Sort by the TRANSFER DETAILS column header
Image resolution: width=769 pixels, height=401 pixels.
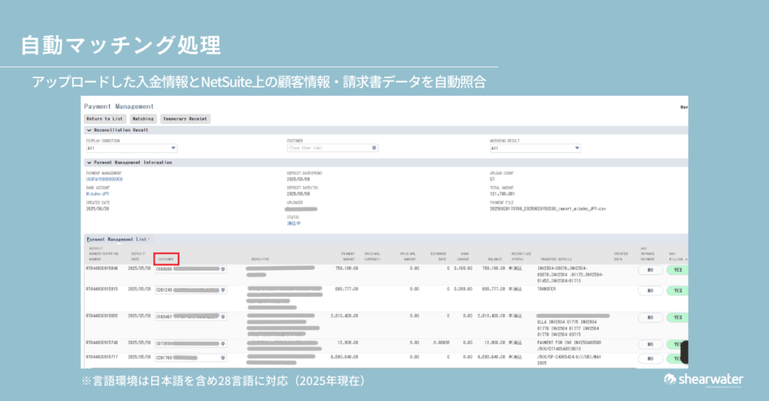[556, 259]
